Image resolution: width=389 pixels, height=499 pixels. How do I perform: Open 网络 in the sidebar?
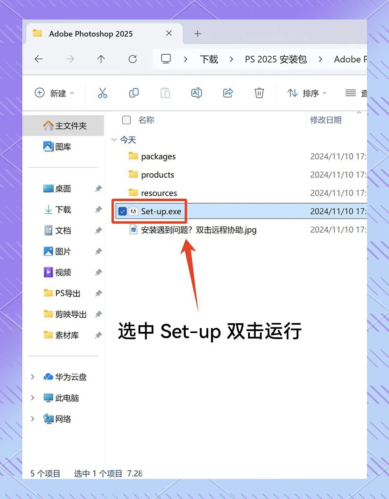[x=57, y=419]
